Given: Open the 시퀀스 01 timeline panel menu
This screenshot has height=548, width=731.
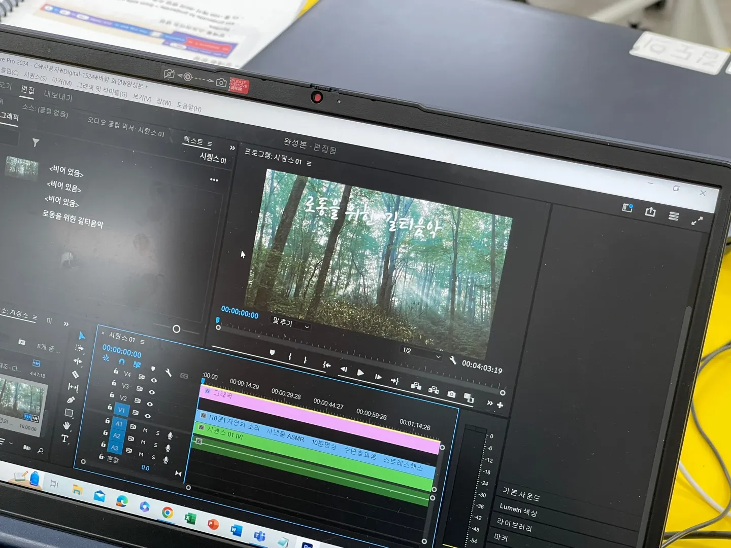Looking at the screenshot, I should click(142, 342).
